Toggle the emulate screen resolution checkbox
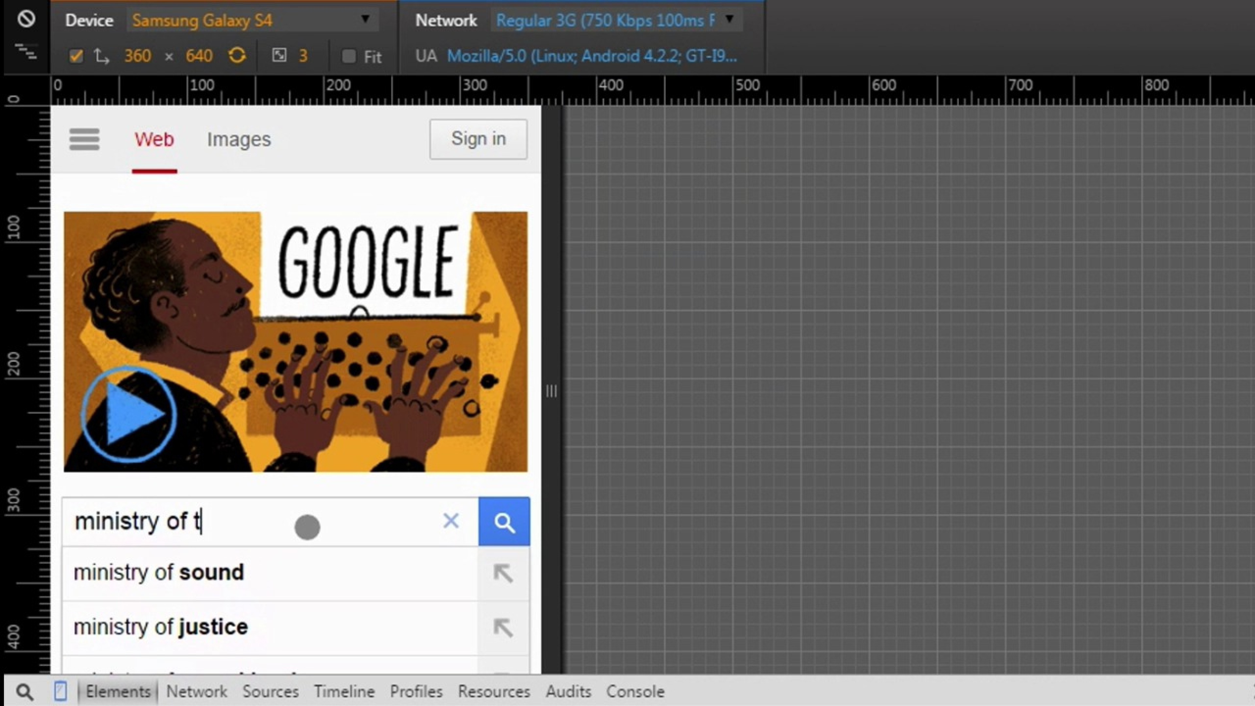The width and height of the screenshot is (1255, 706). pos(76,56)
